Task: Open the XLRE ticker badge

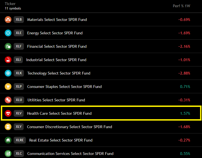Action: [20, 140]
